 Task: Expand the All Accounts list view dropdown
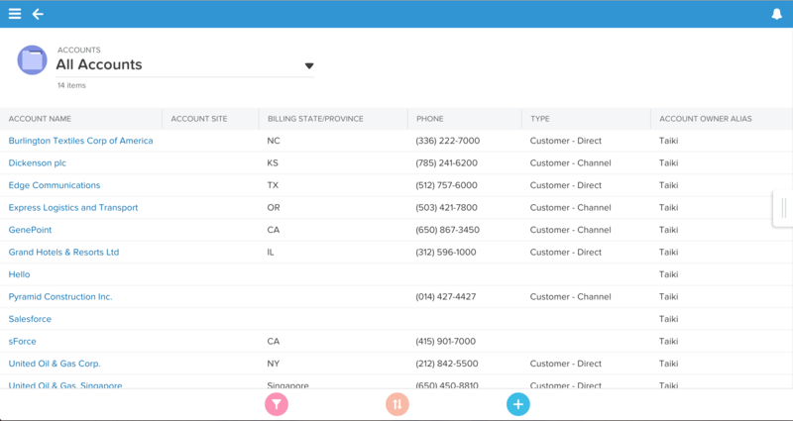coord(309,65)
